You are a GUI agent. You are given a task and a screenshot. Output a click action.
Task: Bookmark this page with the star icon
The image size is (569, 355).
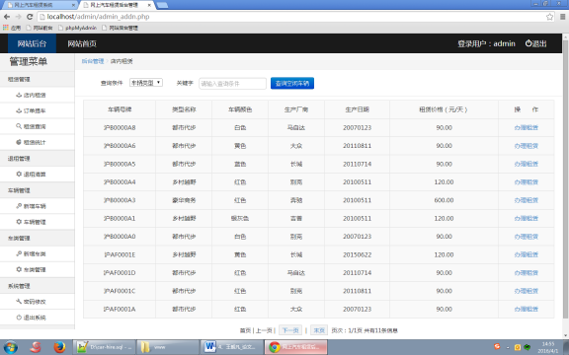550,17
